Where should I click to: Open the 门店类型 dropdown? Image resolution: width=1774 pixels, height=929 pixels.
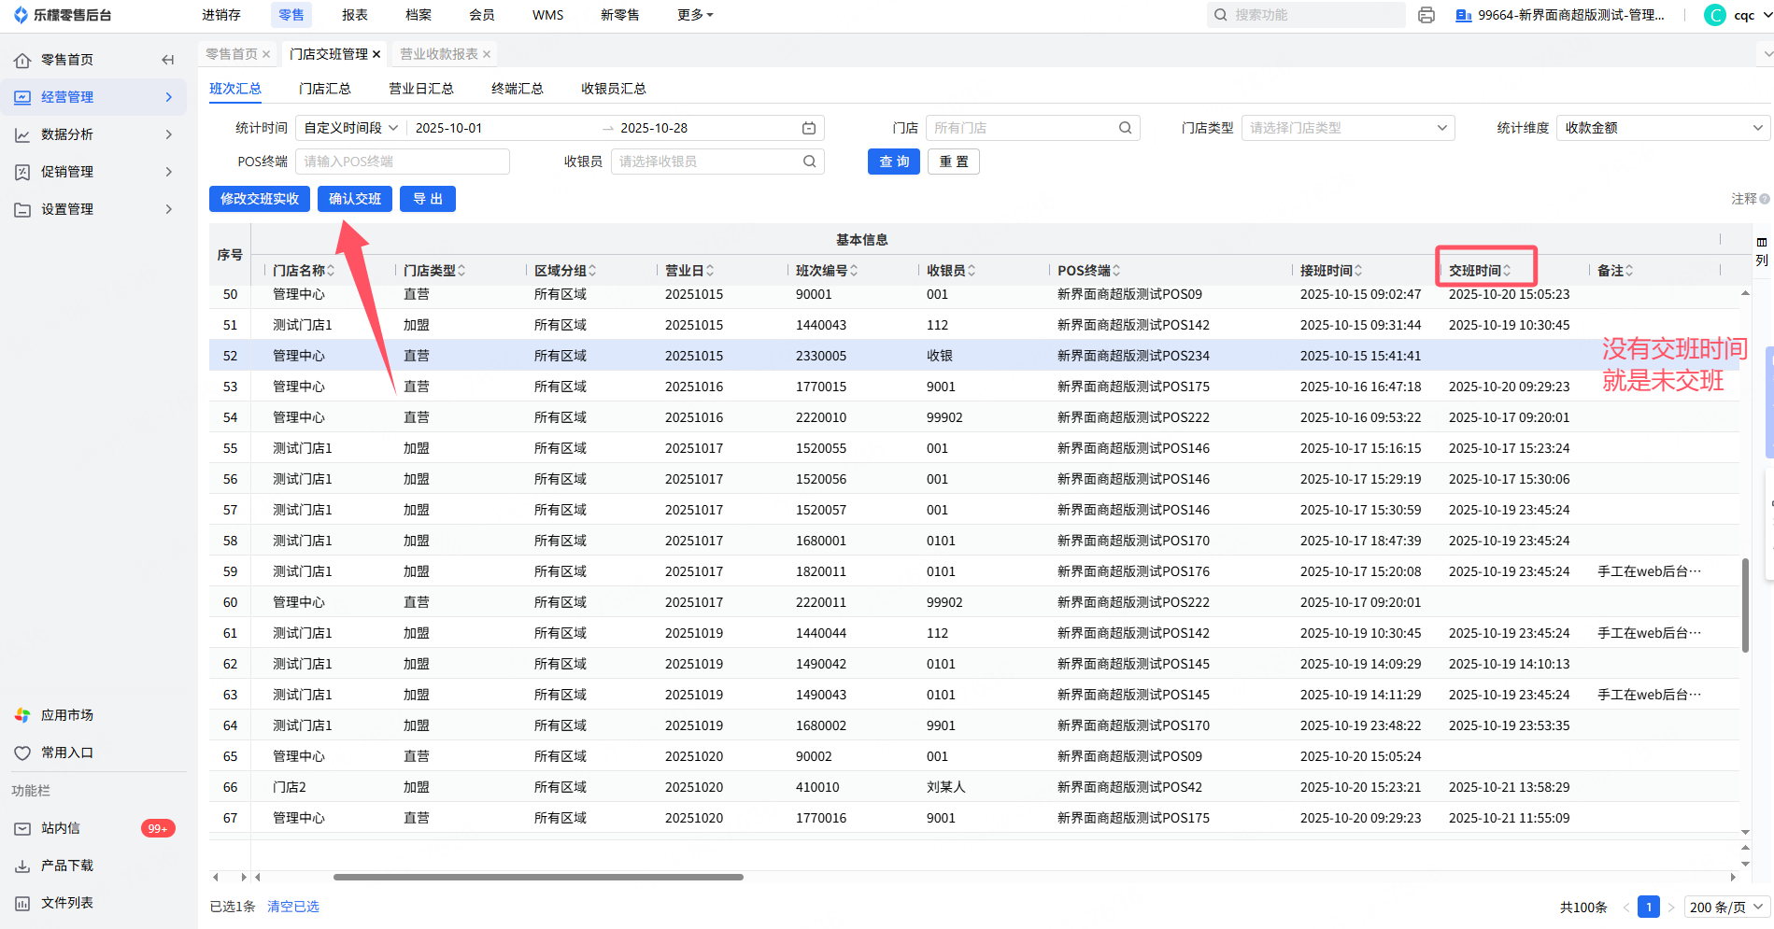point(1347,128)
